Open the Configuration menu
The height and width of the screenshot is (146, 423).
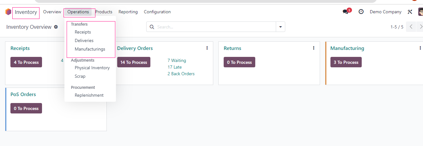coord(157,12)
